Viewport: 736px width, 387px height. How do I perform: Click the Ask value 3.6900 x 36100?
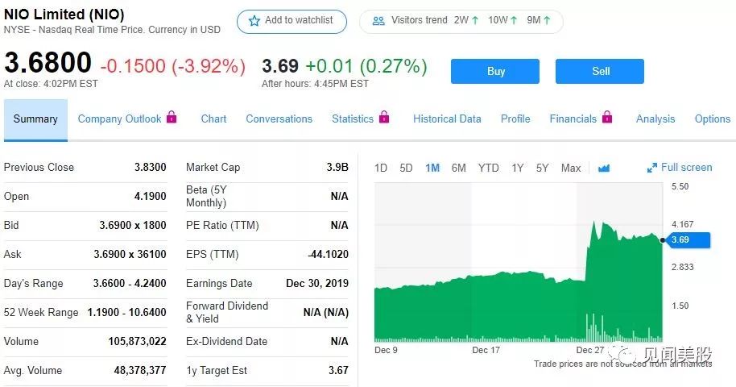click(130, 255)
